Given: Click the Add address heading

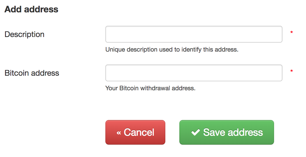Looking at the screenshot, I should (31, 9).
